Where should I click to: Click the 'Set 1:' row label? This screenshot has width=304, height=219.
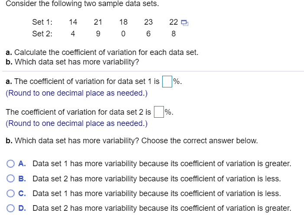[x=42, y=22]
